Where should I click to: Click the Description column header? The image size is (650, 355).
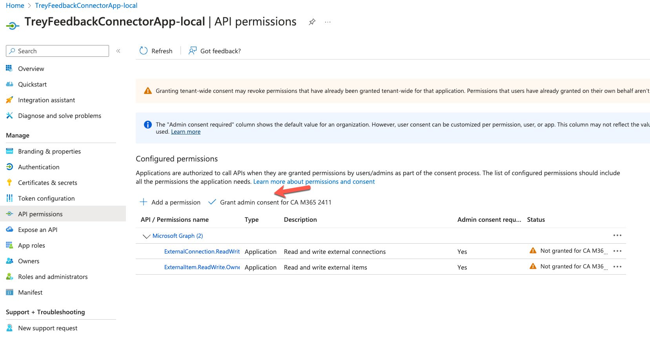pos(300,219)
